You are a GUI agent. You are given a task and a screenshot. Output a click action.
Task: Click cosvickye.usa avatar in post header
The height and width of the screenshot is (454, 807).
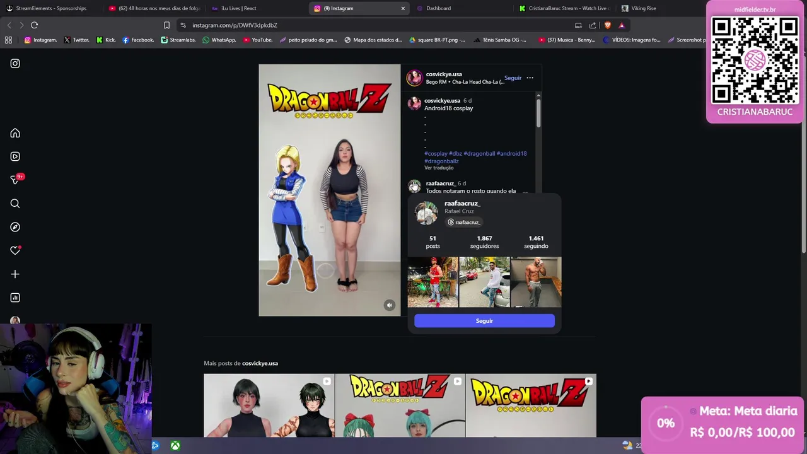[414, 78]
